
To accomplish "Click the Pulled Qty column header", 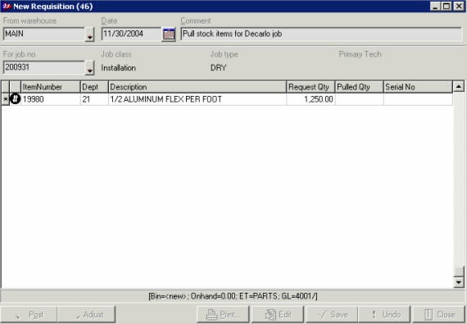I will 359,87.
